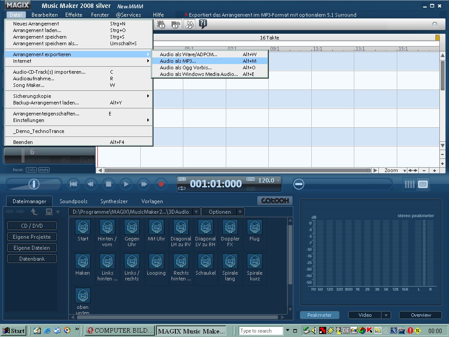Click the CD / DVD button
Screen dimensions: 449x337
pyautogui.click(x=32, y=226)
